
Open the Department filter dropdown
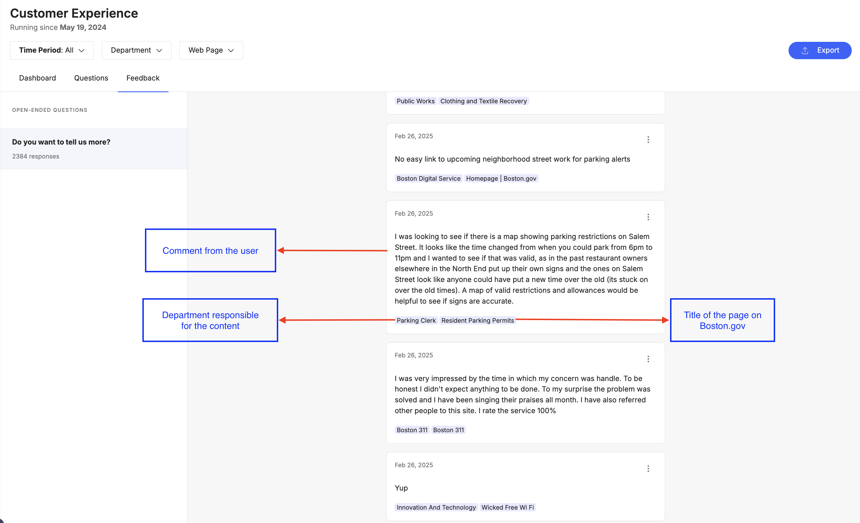click(136, 50)
